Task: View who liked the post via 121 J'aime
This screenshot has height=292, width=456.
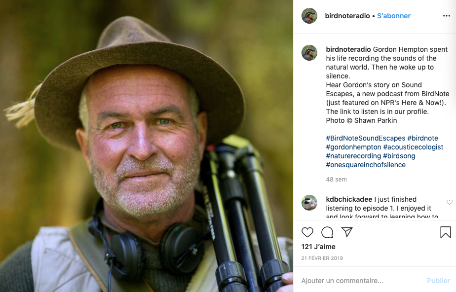Action: pos(319,247)
